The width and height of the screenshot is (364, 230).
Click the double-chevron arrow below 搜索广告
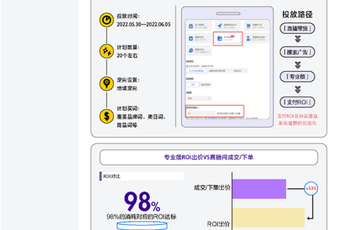pyautogui.click(x=298, y=65)
